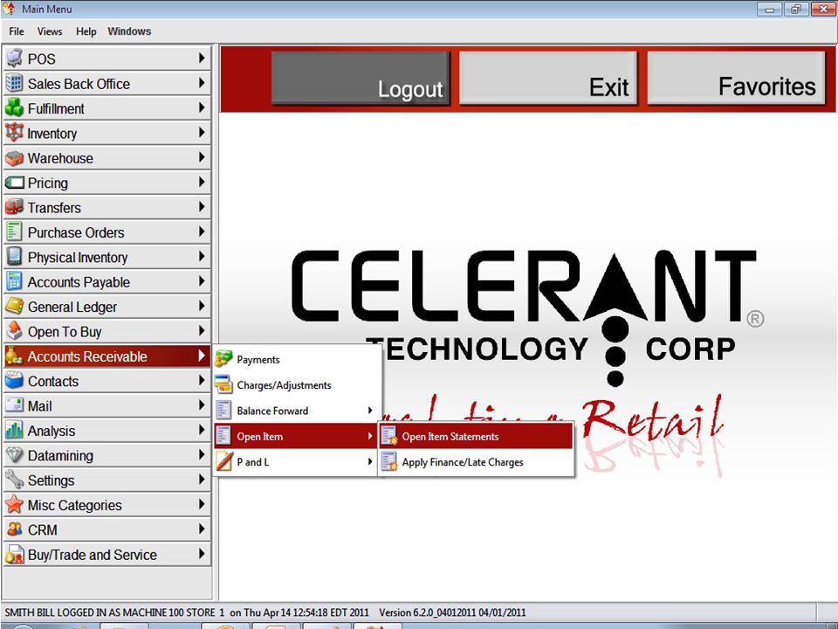Open the Mail module label
The image size is (838, 629).
pos(39,406)
